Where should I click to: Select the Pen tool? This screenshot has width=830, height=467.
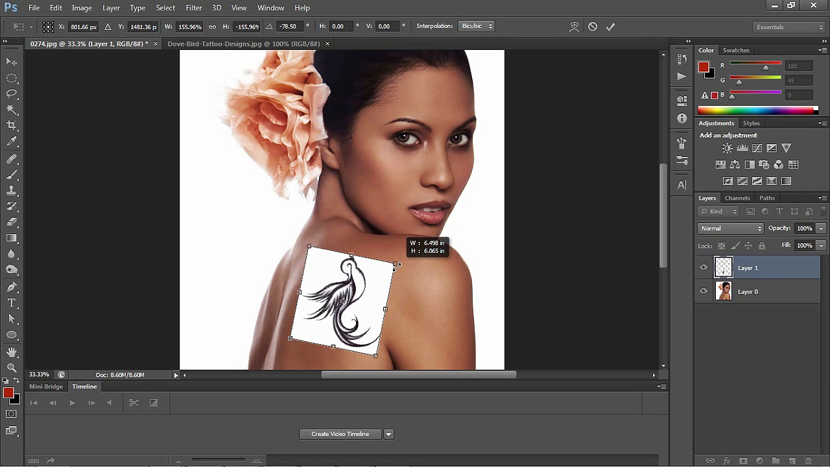(12, 287)
